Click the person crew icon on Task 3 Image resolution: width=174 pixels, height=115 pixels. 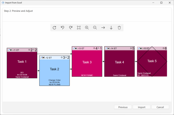[x=99, y=48]
